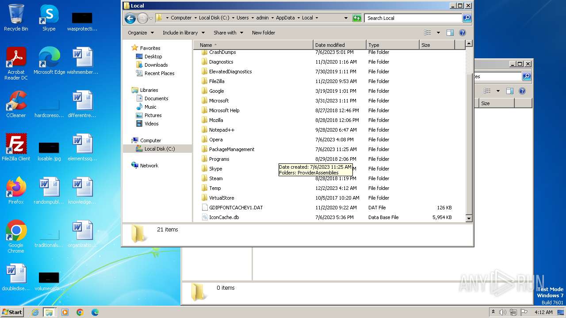Viewport: 566px width, 318px height.
Task: Launch Google Chrome desktop shortcut
Action: tap(16, 236)
